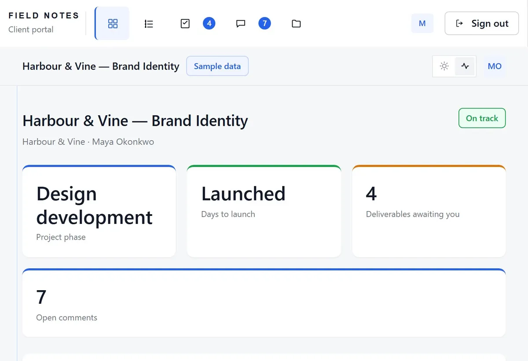This screenshot has width=528, height=361.
Task: Toggle the activity pulse view button
Action: [465, 66]
